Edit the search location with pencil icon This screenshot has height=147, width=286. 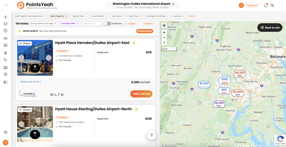[x=173, y=4]
